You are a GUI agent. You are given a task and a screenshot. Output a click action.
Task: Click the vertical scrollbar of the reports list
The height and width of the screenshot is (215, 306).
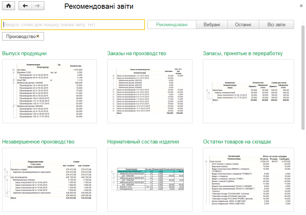pyautogui.click(x=303, y=77)
